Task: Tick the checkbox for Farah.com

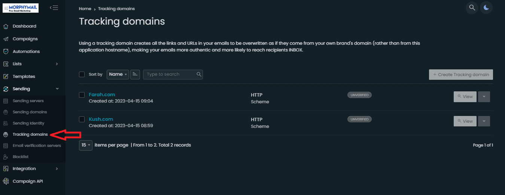Action: click(x=82, y=95)
